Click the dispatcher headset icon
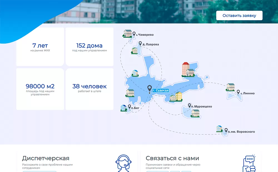Image resolution: width=278 pixels, height=172 pixels. tap(123, 163)
